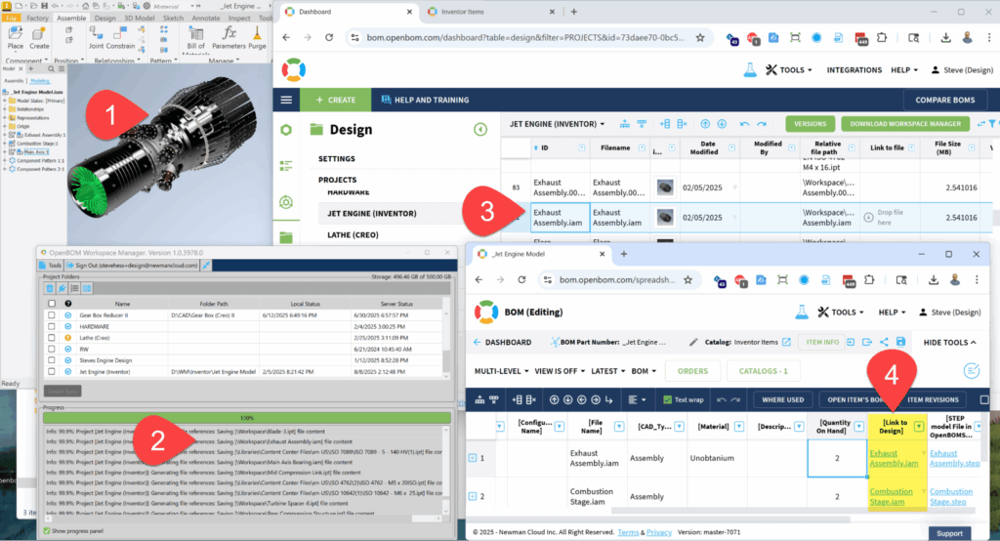Click the note edit icon right of CATALOGS

(x=972, y=371)
